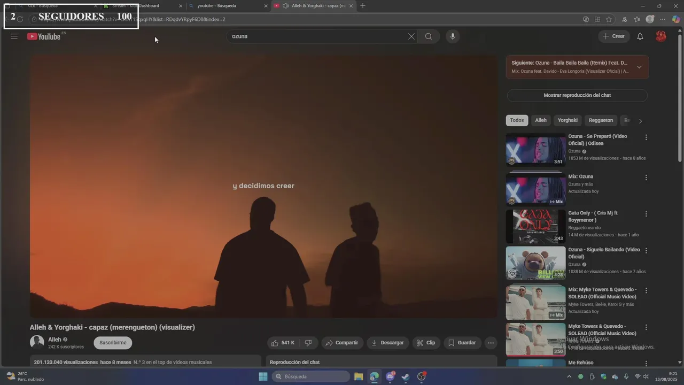The width and height of the screenshot is (684, 385).
Task: Select the 'Todos' filter chip
Action: click(517, 120)
